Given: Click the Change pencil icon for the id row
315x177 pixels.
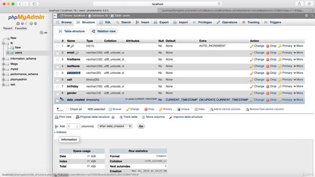Looking at the screenshot, I should (252, 46).
